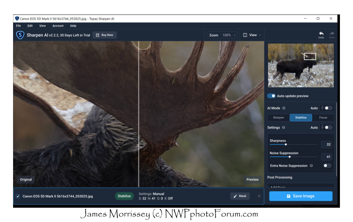The image size is (353, 222).
Task: Click the right panel scrollbar
Action: click(x=337, y=139)
